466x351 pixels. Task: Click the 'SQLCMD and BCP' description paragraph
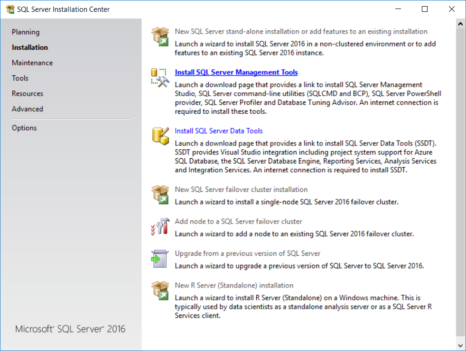click(x=308, y=98)
